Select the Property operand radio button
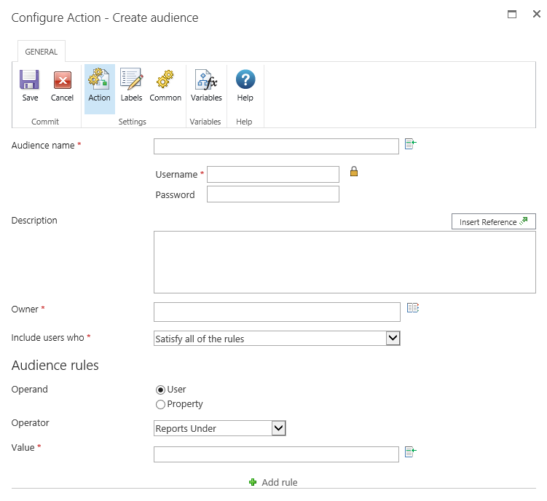Image resolution: width=547 pixels, height=501 pixels. pos(161,404)
